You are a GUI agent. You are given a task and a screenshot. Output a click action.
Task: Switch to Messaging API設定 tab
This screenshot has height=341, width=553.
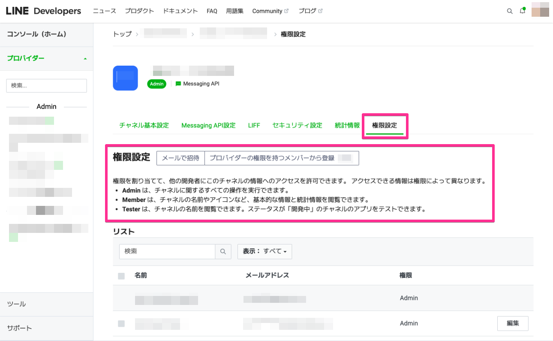(x=208, y=126)
